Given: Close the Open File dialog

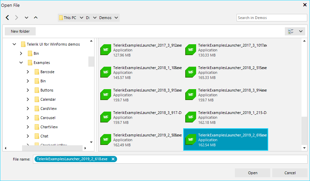Looking at the screenshot, I should (x=305, y=5).
